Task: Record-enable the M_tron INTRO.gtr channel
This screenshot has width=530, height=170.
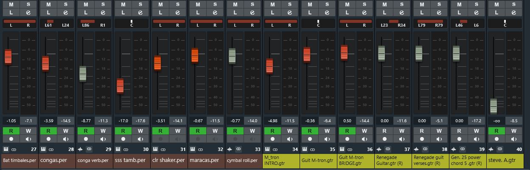Action: point(272,139)
